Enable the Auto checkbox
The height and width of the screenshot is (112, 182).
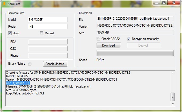10,33
